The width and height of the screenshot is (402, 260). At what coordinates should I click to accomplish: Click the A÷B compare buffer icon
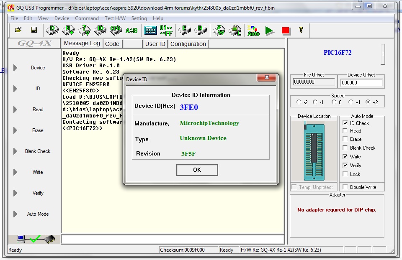pos(131,31)
